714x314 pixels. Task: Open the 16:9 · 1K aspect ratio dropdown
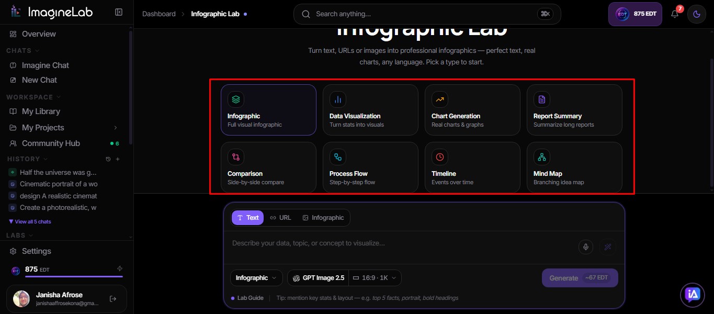375,278
